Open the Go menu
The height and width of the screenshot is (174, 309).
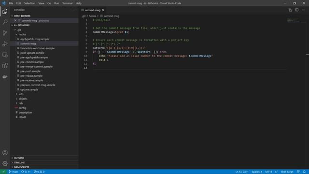click(x=49, y=3)
